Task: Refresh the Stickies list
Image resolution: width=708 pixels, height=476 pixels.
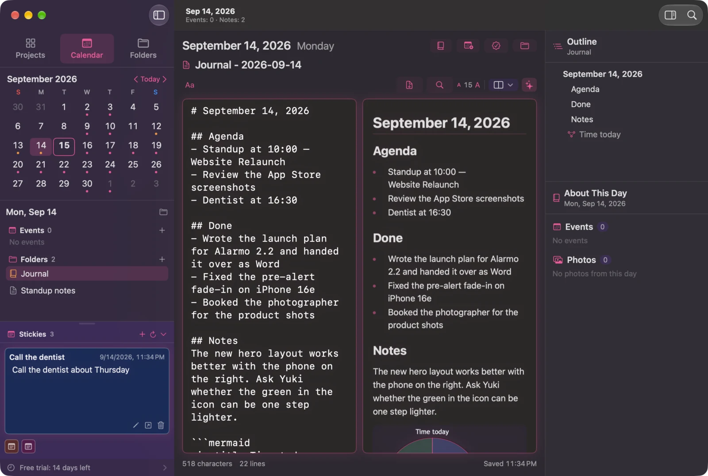Action: 153,334
